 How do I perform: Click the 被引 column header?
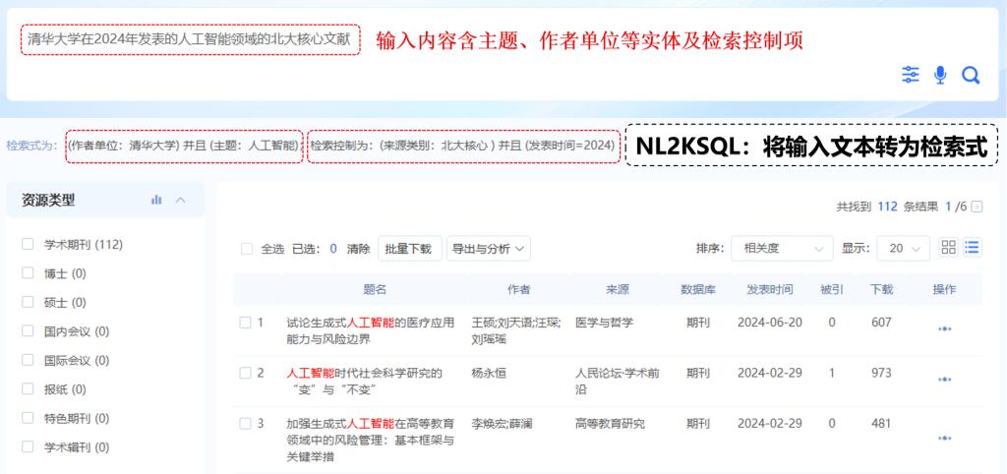tap(832, 289)
